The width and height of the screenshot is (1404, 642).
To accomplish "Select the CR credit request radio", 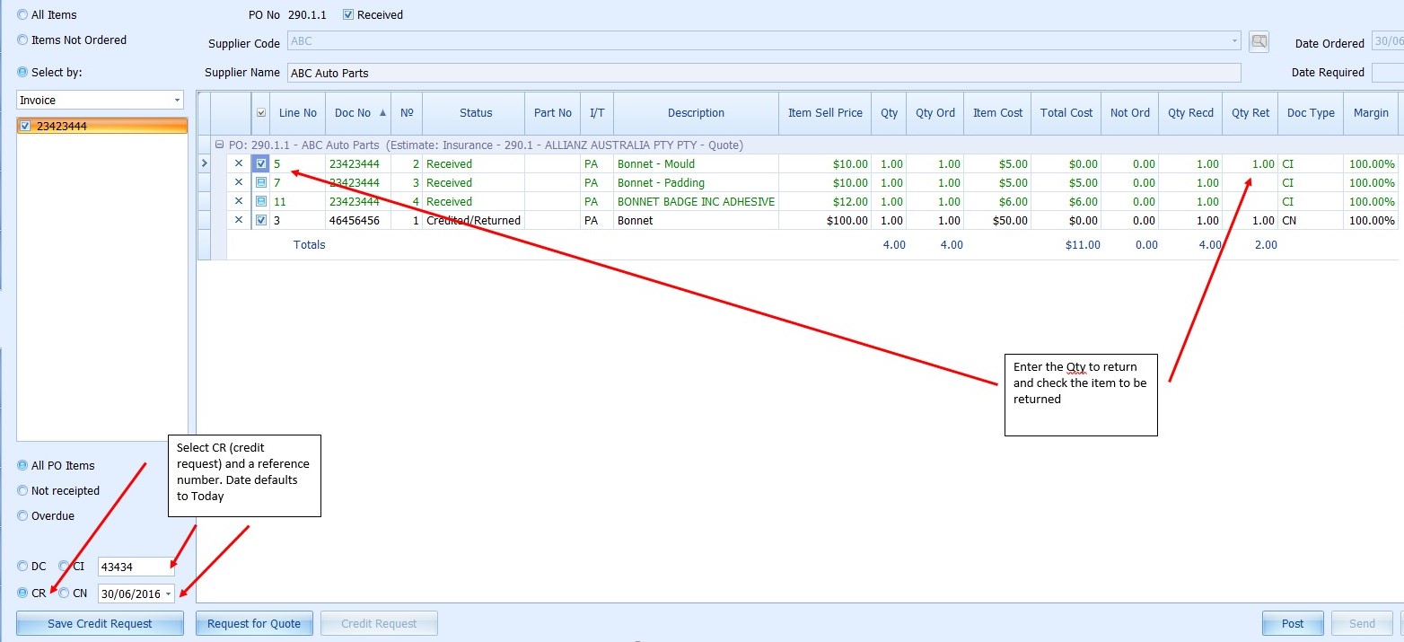I will coord(22,593).
